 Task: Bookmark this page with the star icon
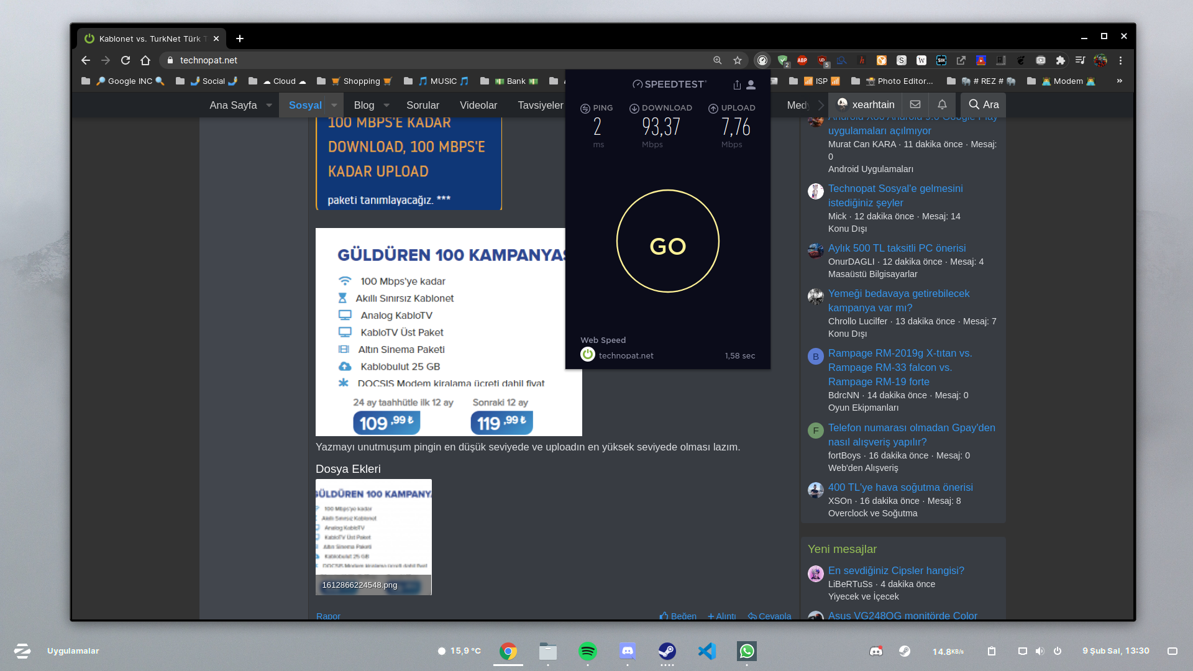point(738,60)
